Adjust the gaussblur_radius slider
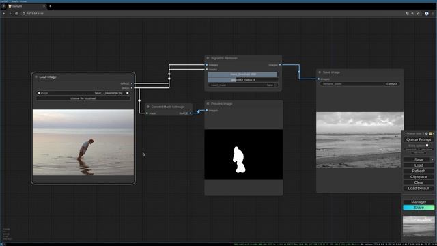 [x=243, y=80]
